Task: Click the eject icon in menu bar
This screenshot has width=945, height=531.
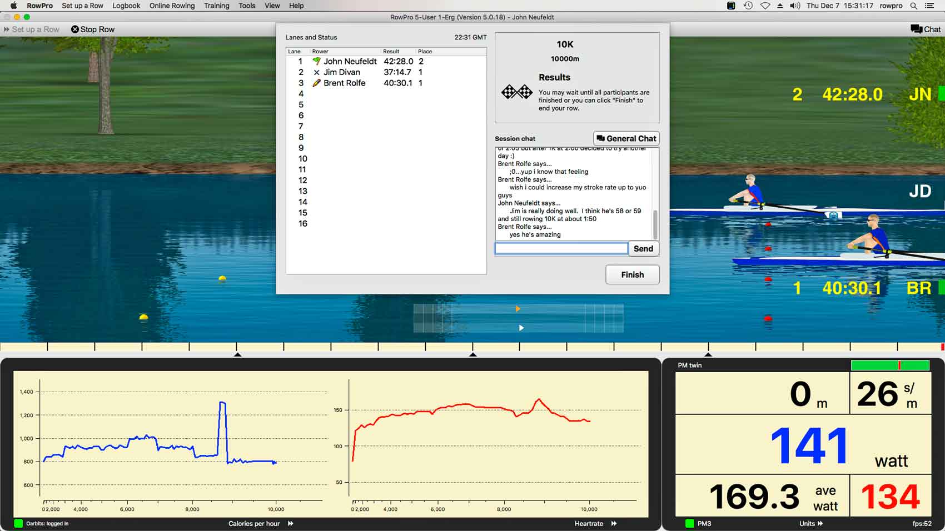Action: [780, 6]
